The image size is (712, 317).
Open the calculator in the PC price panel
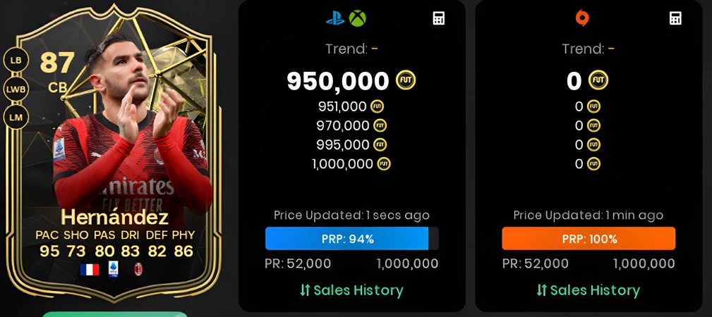[x=676, y=18]
